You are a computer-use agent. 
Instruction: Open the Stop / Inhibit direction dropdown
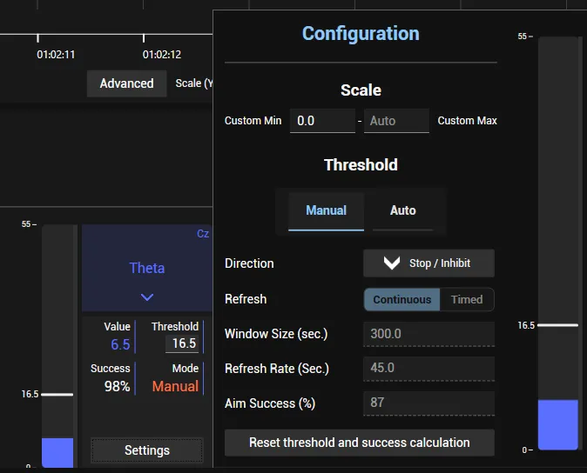click(428, 263)
